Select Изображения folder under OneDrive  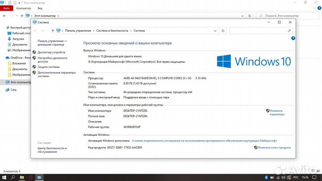point(19,75)
